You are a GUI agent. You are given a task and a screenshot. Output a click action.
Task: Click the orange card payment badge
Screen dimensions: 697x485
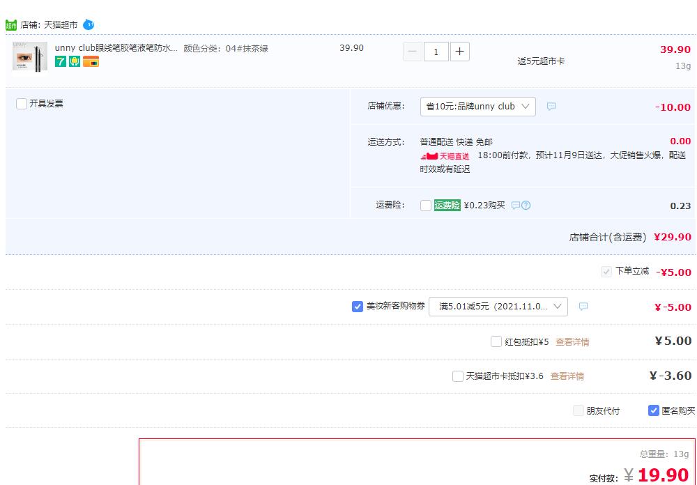pyautogui.click(x=91, y=61)
